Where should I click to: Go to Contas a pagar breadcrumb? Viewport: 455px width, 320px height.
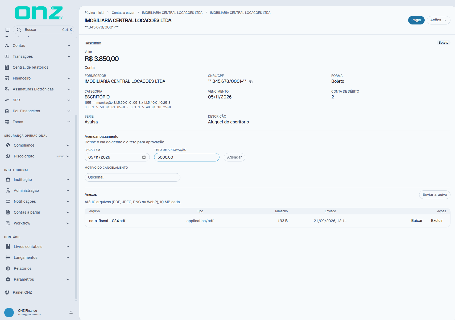pyautogui.click(x=123, y=13)
